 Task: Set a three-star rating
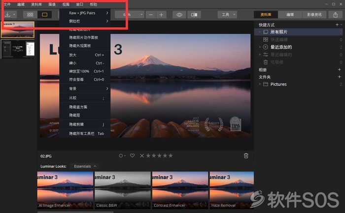point(160,155)
